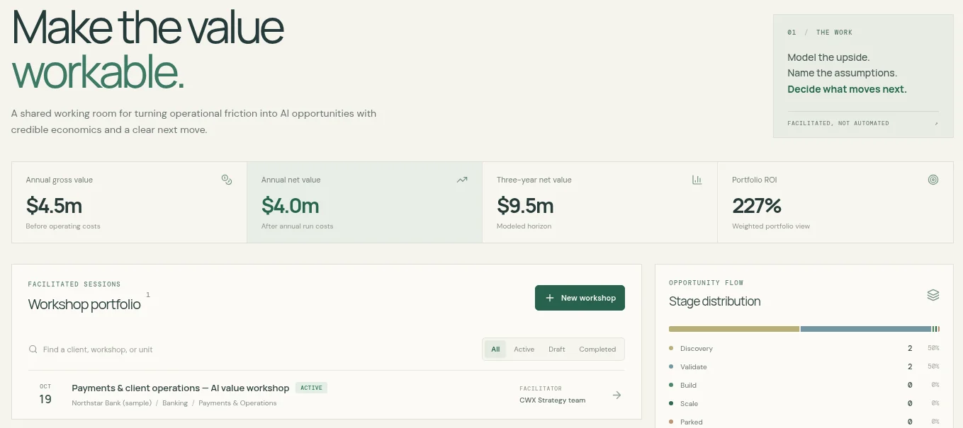963x428 pixels.
Task: Click the Discovery legend label
Action: click(x=697, y=349)
